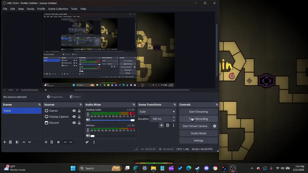Move scene down arrow in Scenes dock
This screenshot has width=308, height=173.
point(29,142)
